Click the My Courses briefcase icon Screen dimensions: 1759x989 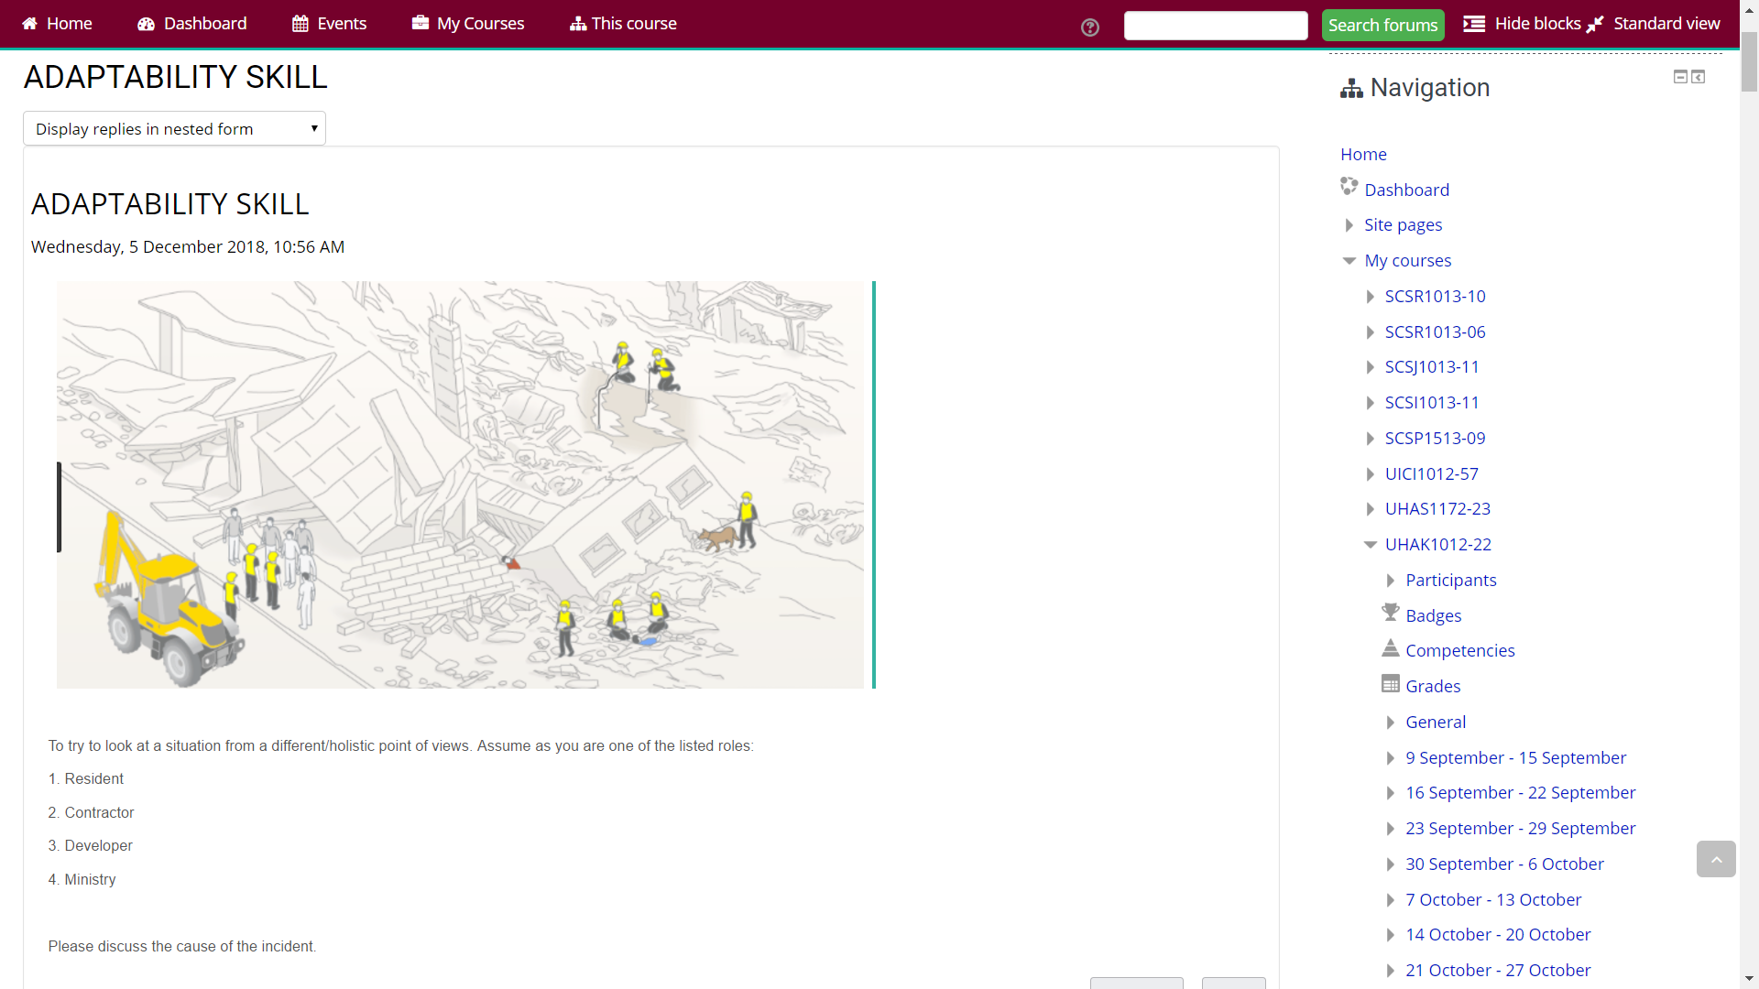(x=420, y=23)
